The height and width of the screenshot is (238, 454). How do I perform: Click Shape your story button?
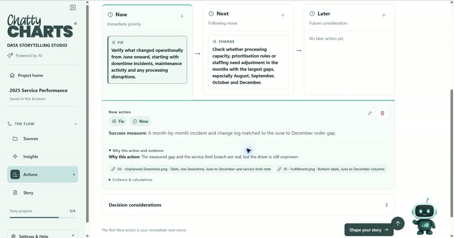pyautogui.click(x=369, y=230)
